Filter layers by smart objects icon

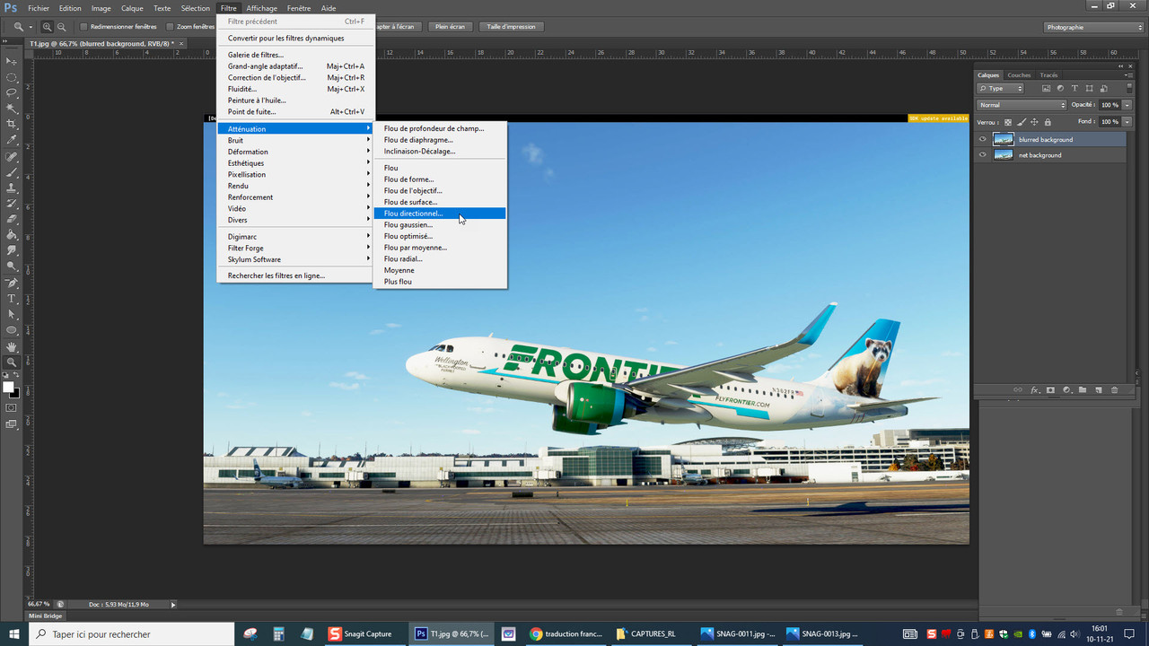point(1103,89)
